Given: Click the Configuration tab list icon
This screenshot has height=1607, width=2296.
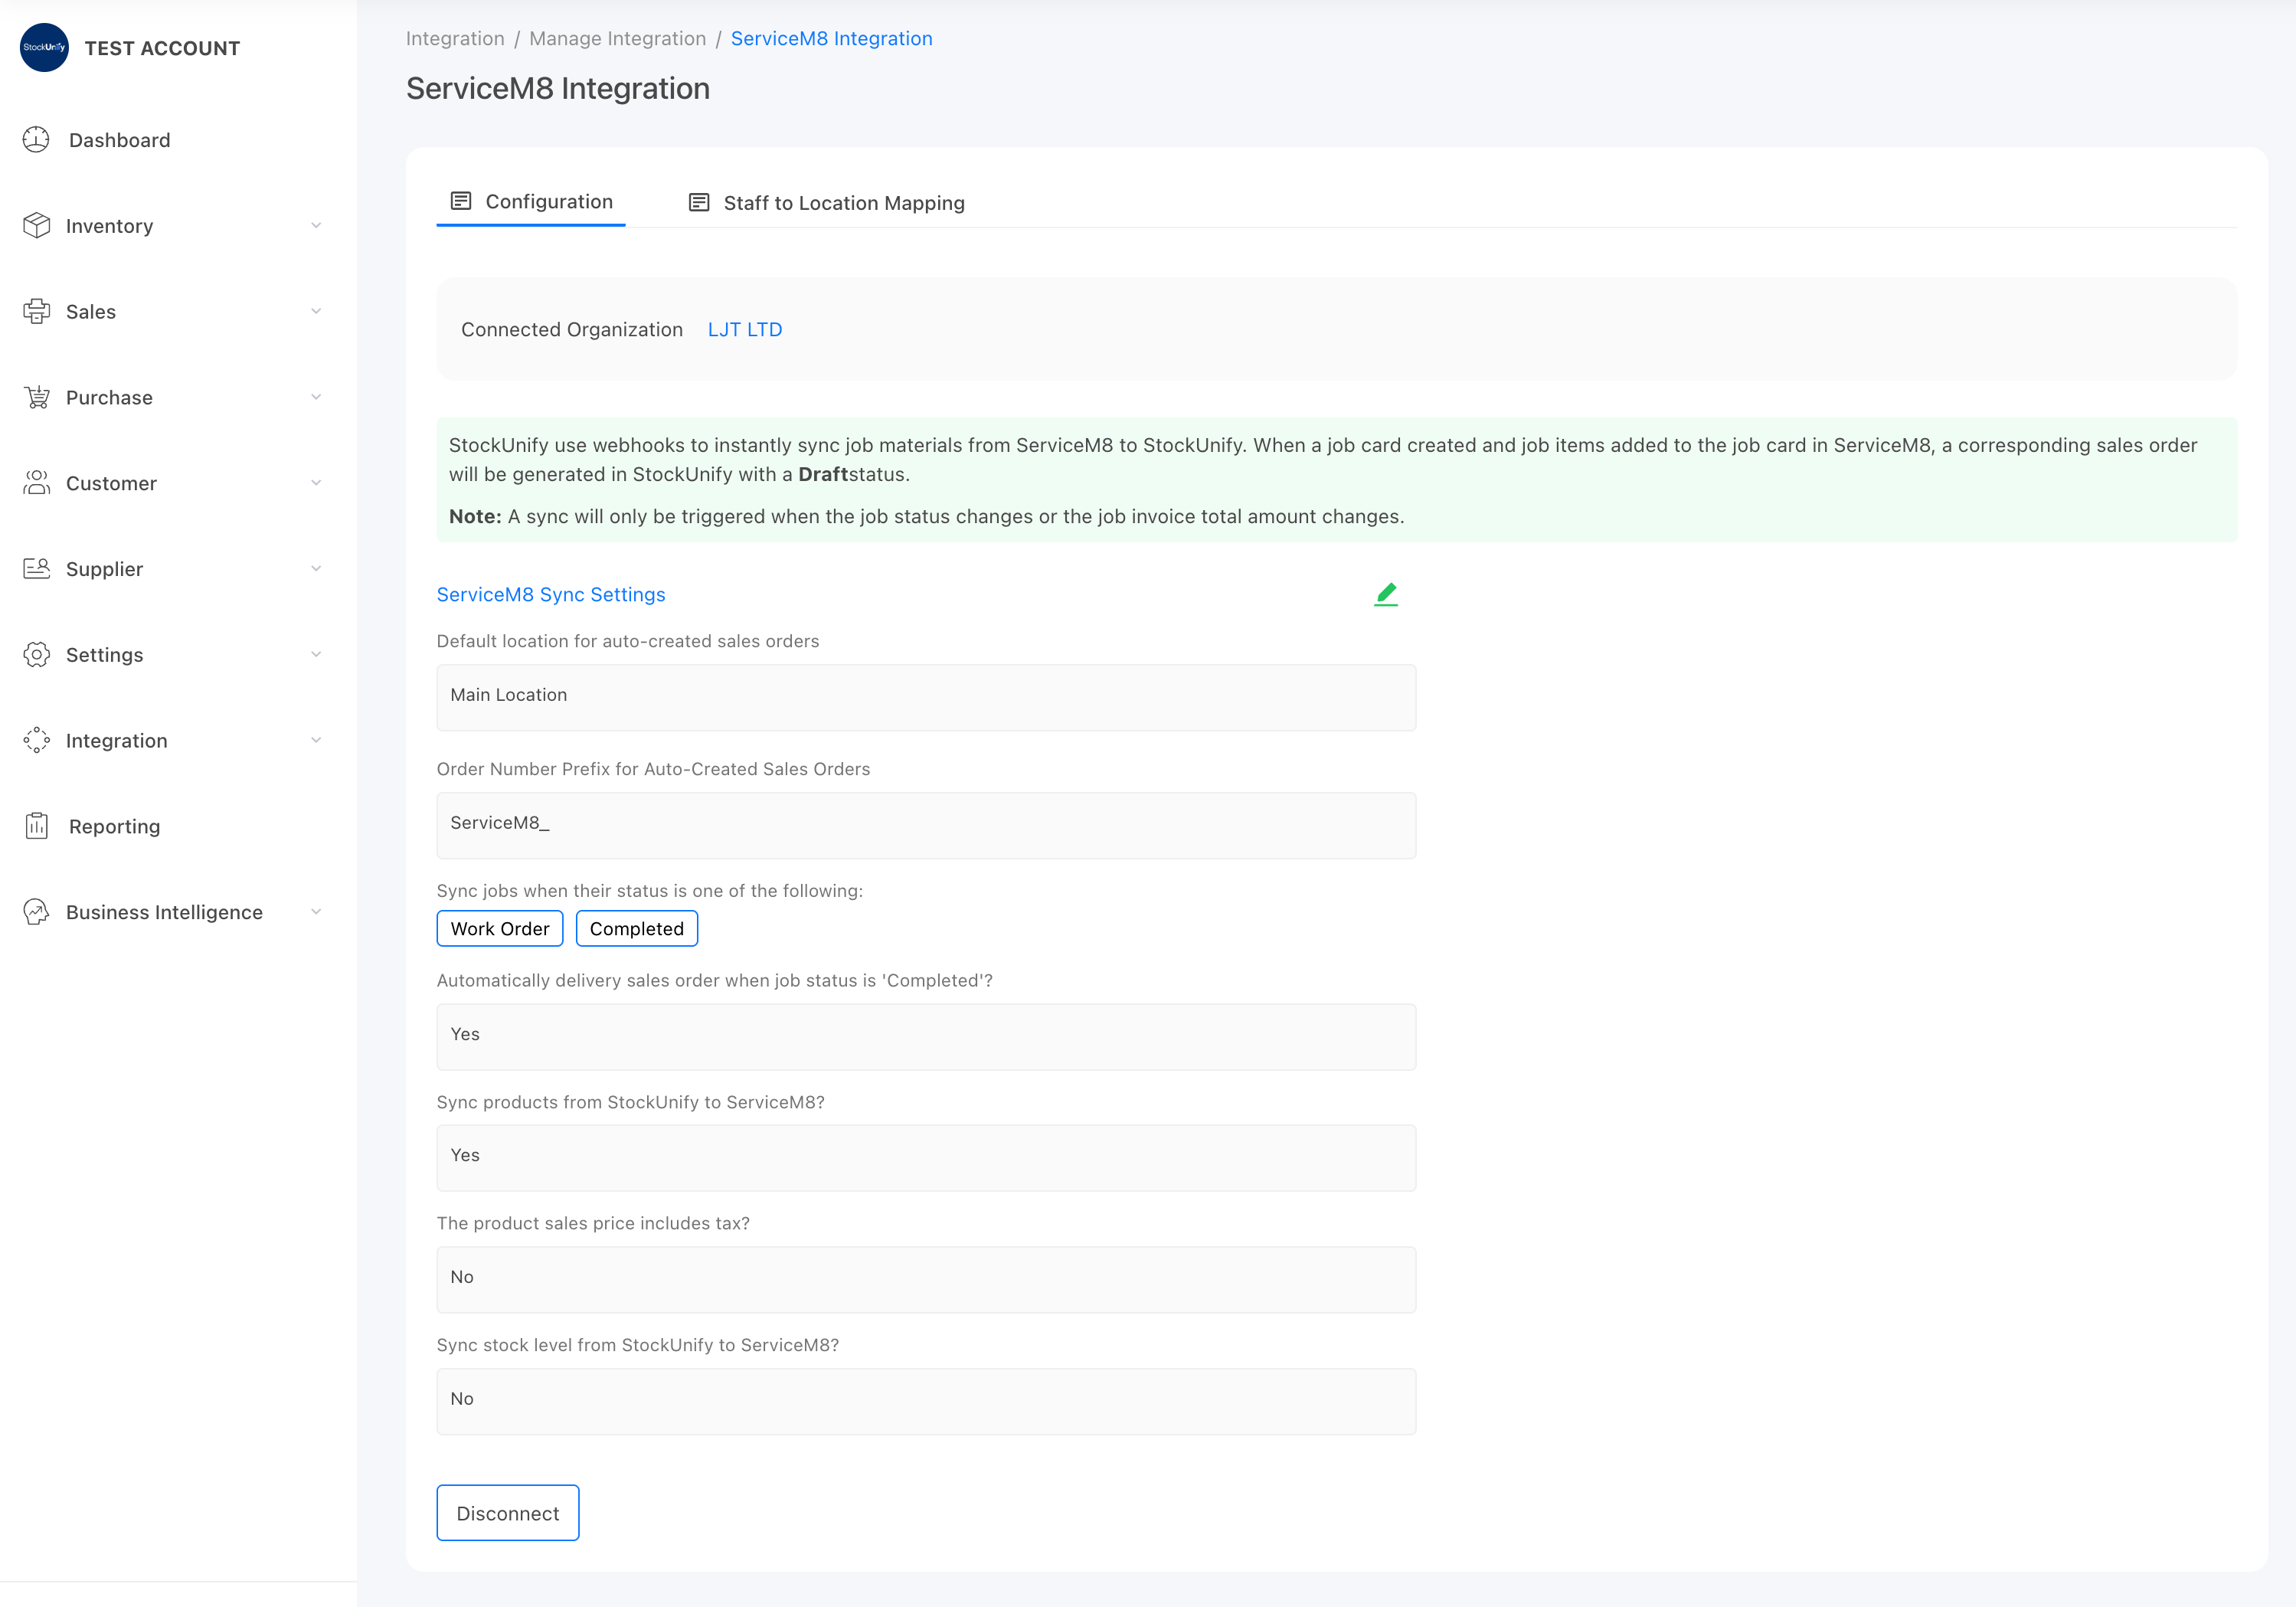Looking at the screenshot, I should [x=461, y=201].
